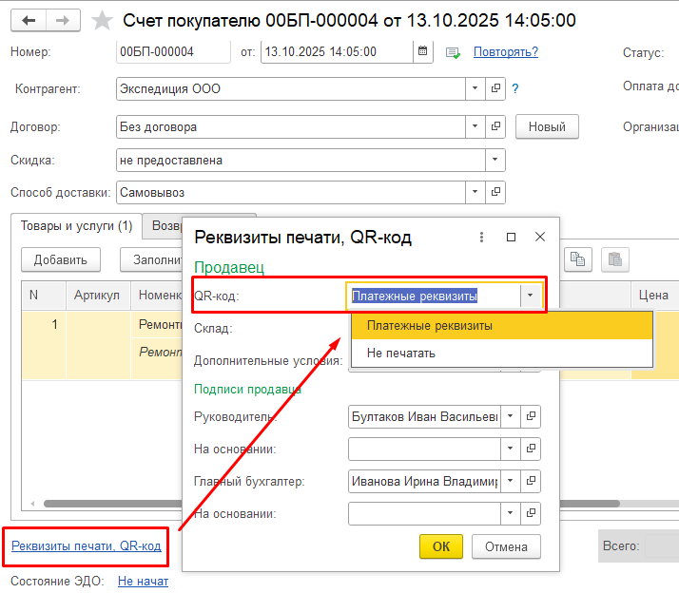Expand the first На основании dropdown
The image size is (679, 593).
click(x=511, y=449)
